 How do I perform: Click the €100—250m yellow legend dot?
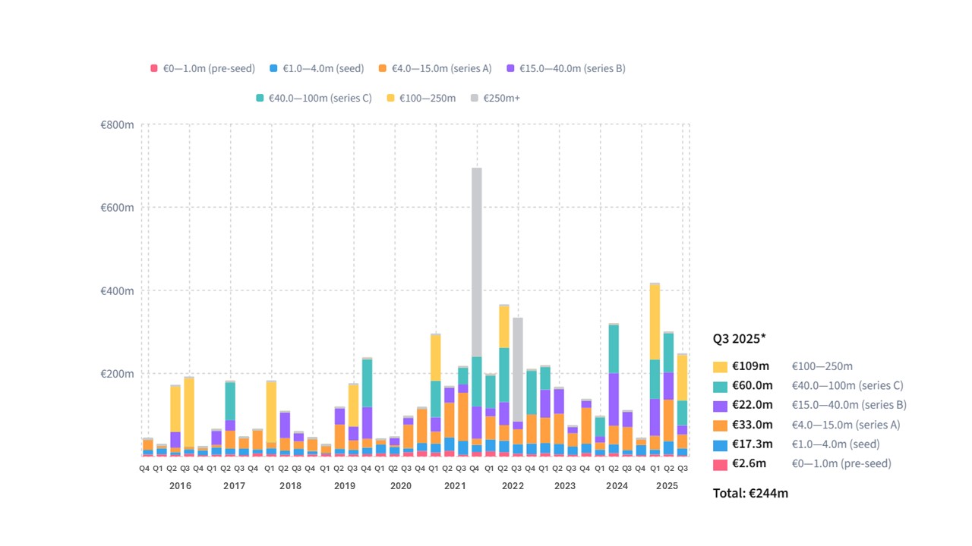[391, 98]
